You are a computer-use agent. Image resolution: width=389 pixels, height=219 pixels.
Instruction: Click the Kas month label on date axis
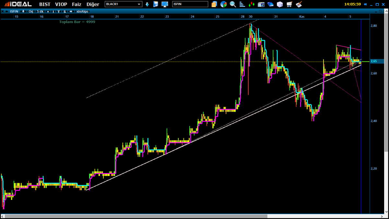(301, 16)
